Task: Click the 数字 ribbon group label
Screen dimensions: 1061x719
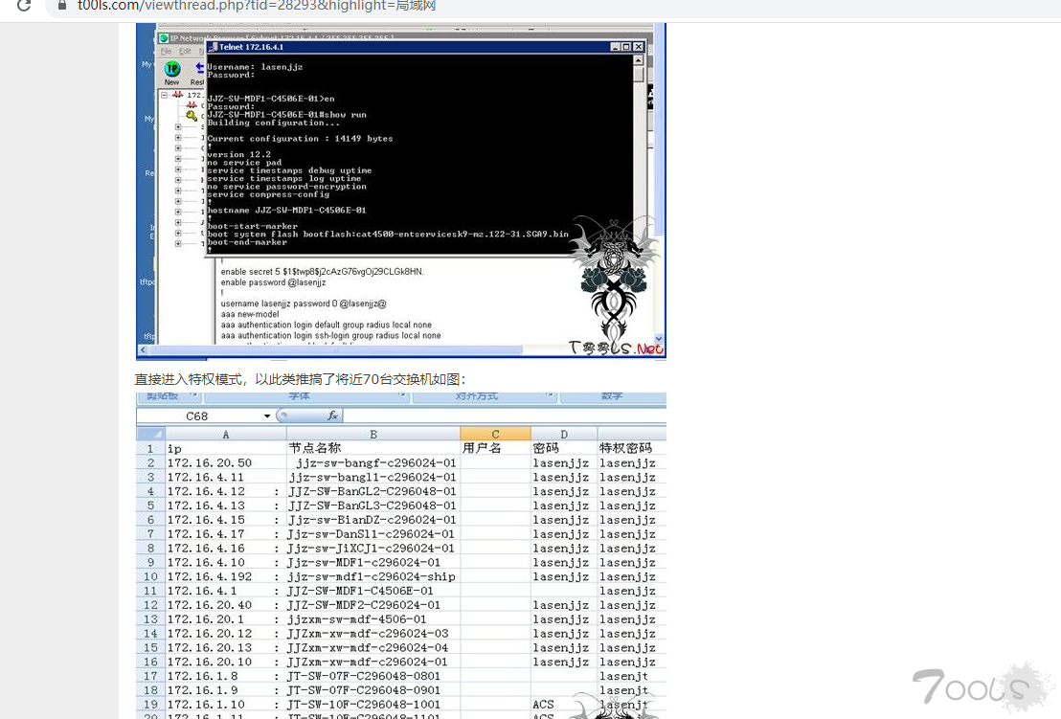Action: click(612, 395)
